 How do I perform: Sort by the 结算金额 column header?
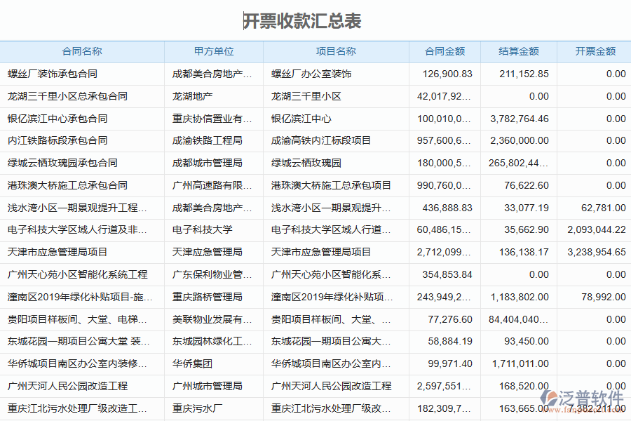coord(518,51)
